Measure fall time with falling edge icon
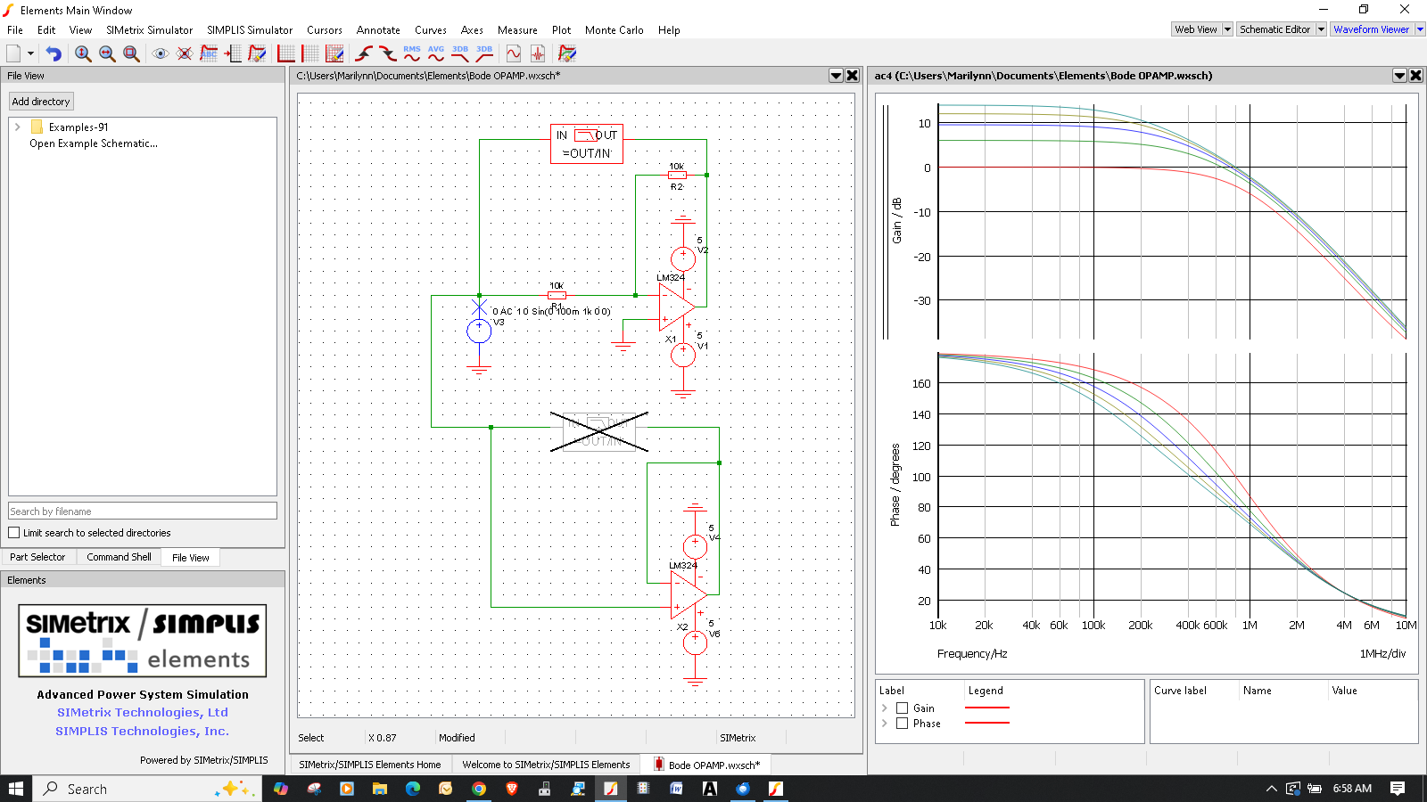1427x802 pixels. [x=388, y=53]
